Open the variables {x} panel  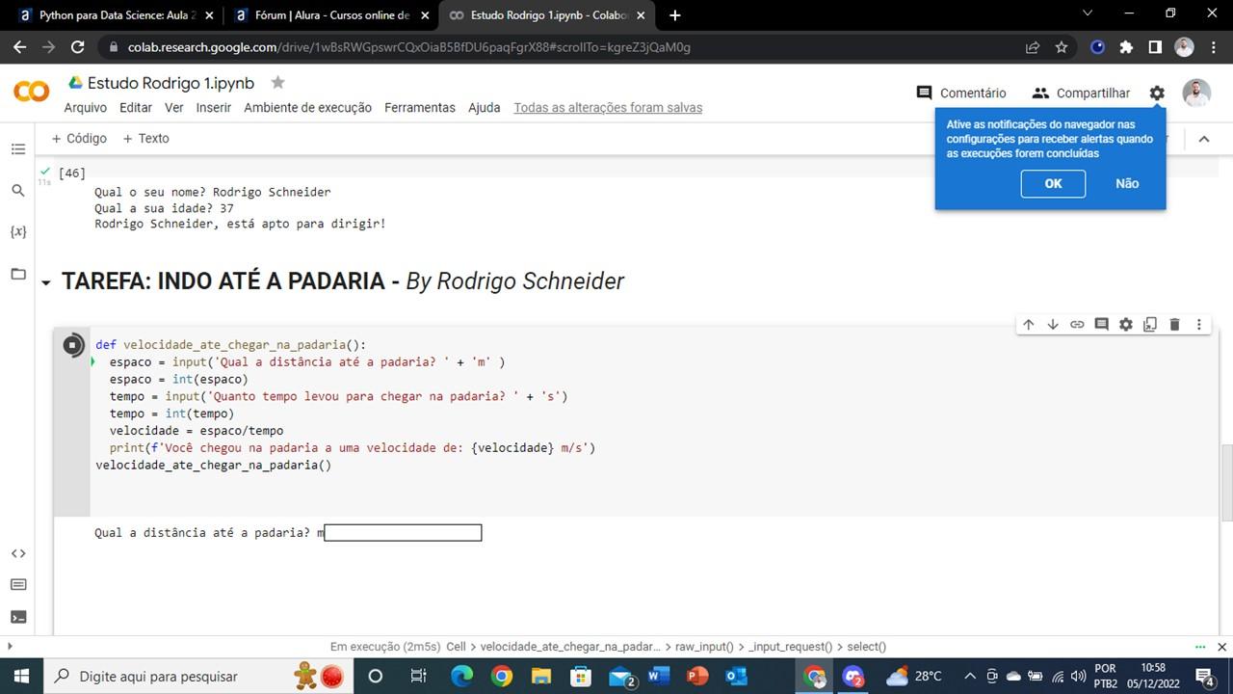click(x=18, y=232)
